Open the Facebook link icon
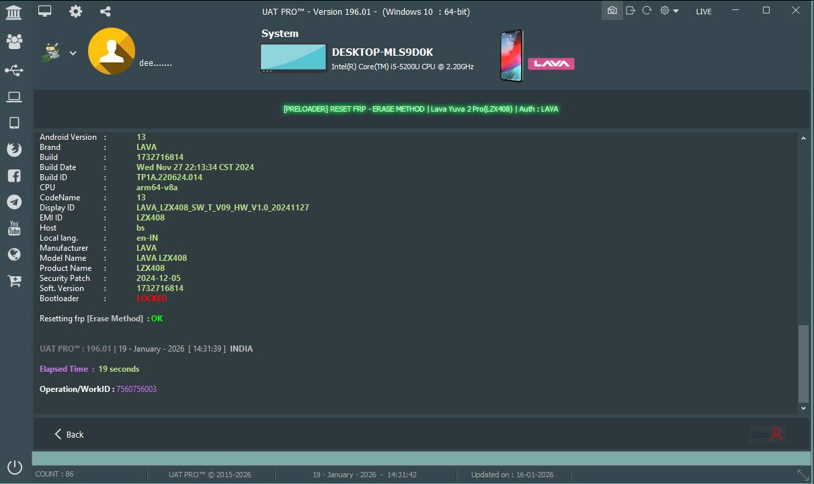814x484 pixels. [x=14, y=176]
